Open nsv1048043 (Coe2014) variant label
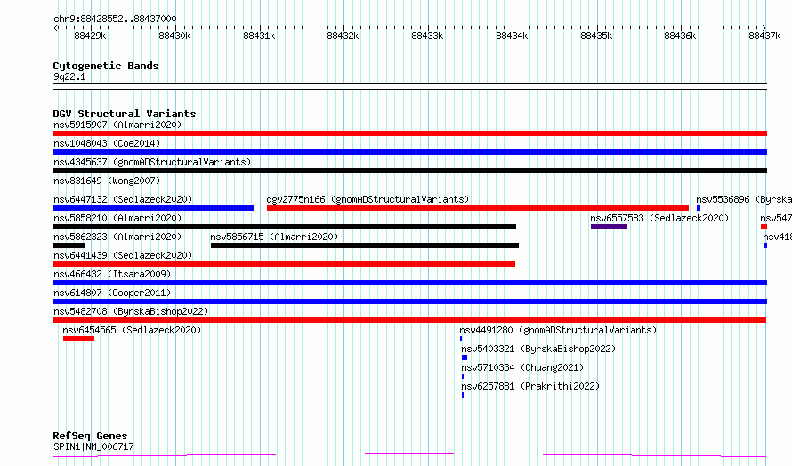 [x=107, y=143]
